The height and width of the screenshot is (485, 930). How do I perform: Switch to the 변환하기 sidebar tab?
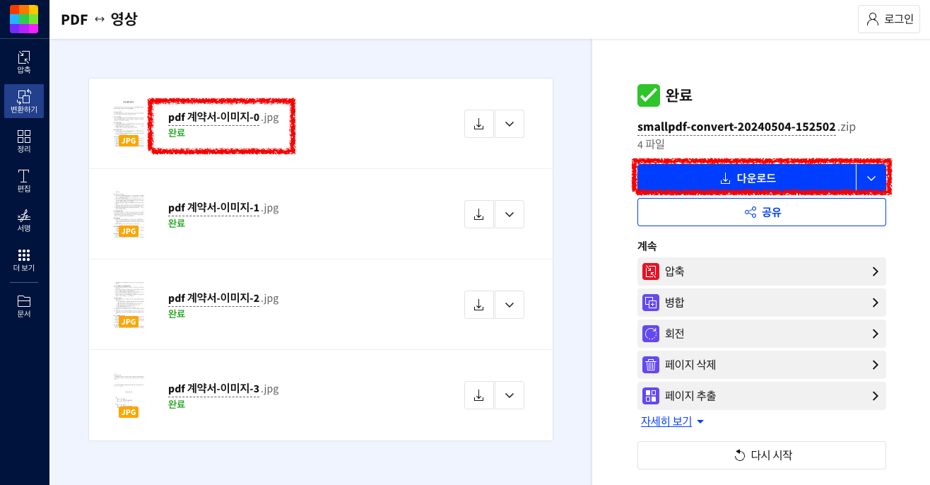click(23, 100)
